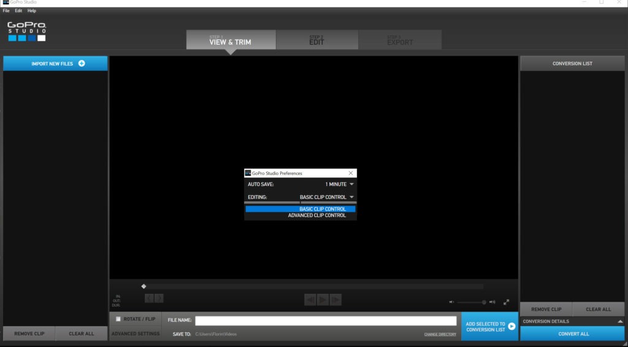Click the GoPro Studio logo
628x347 pixels.
27,32
